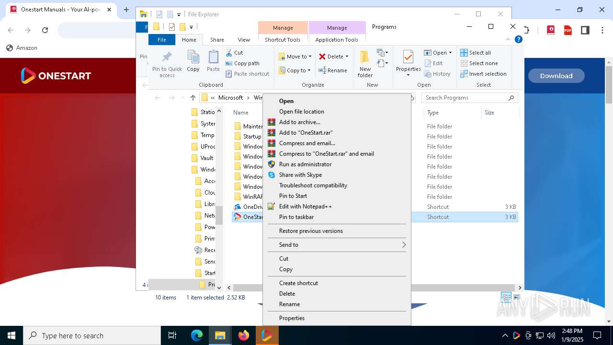Create a New folder from the ribbon

click(365, 64)
